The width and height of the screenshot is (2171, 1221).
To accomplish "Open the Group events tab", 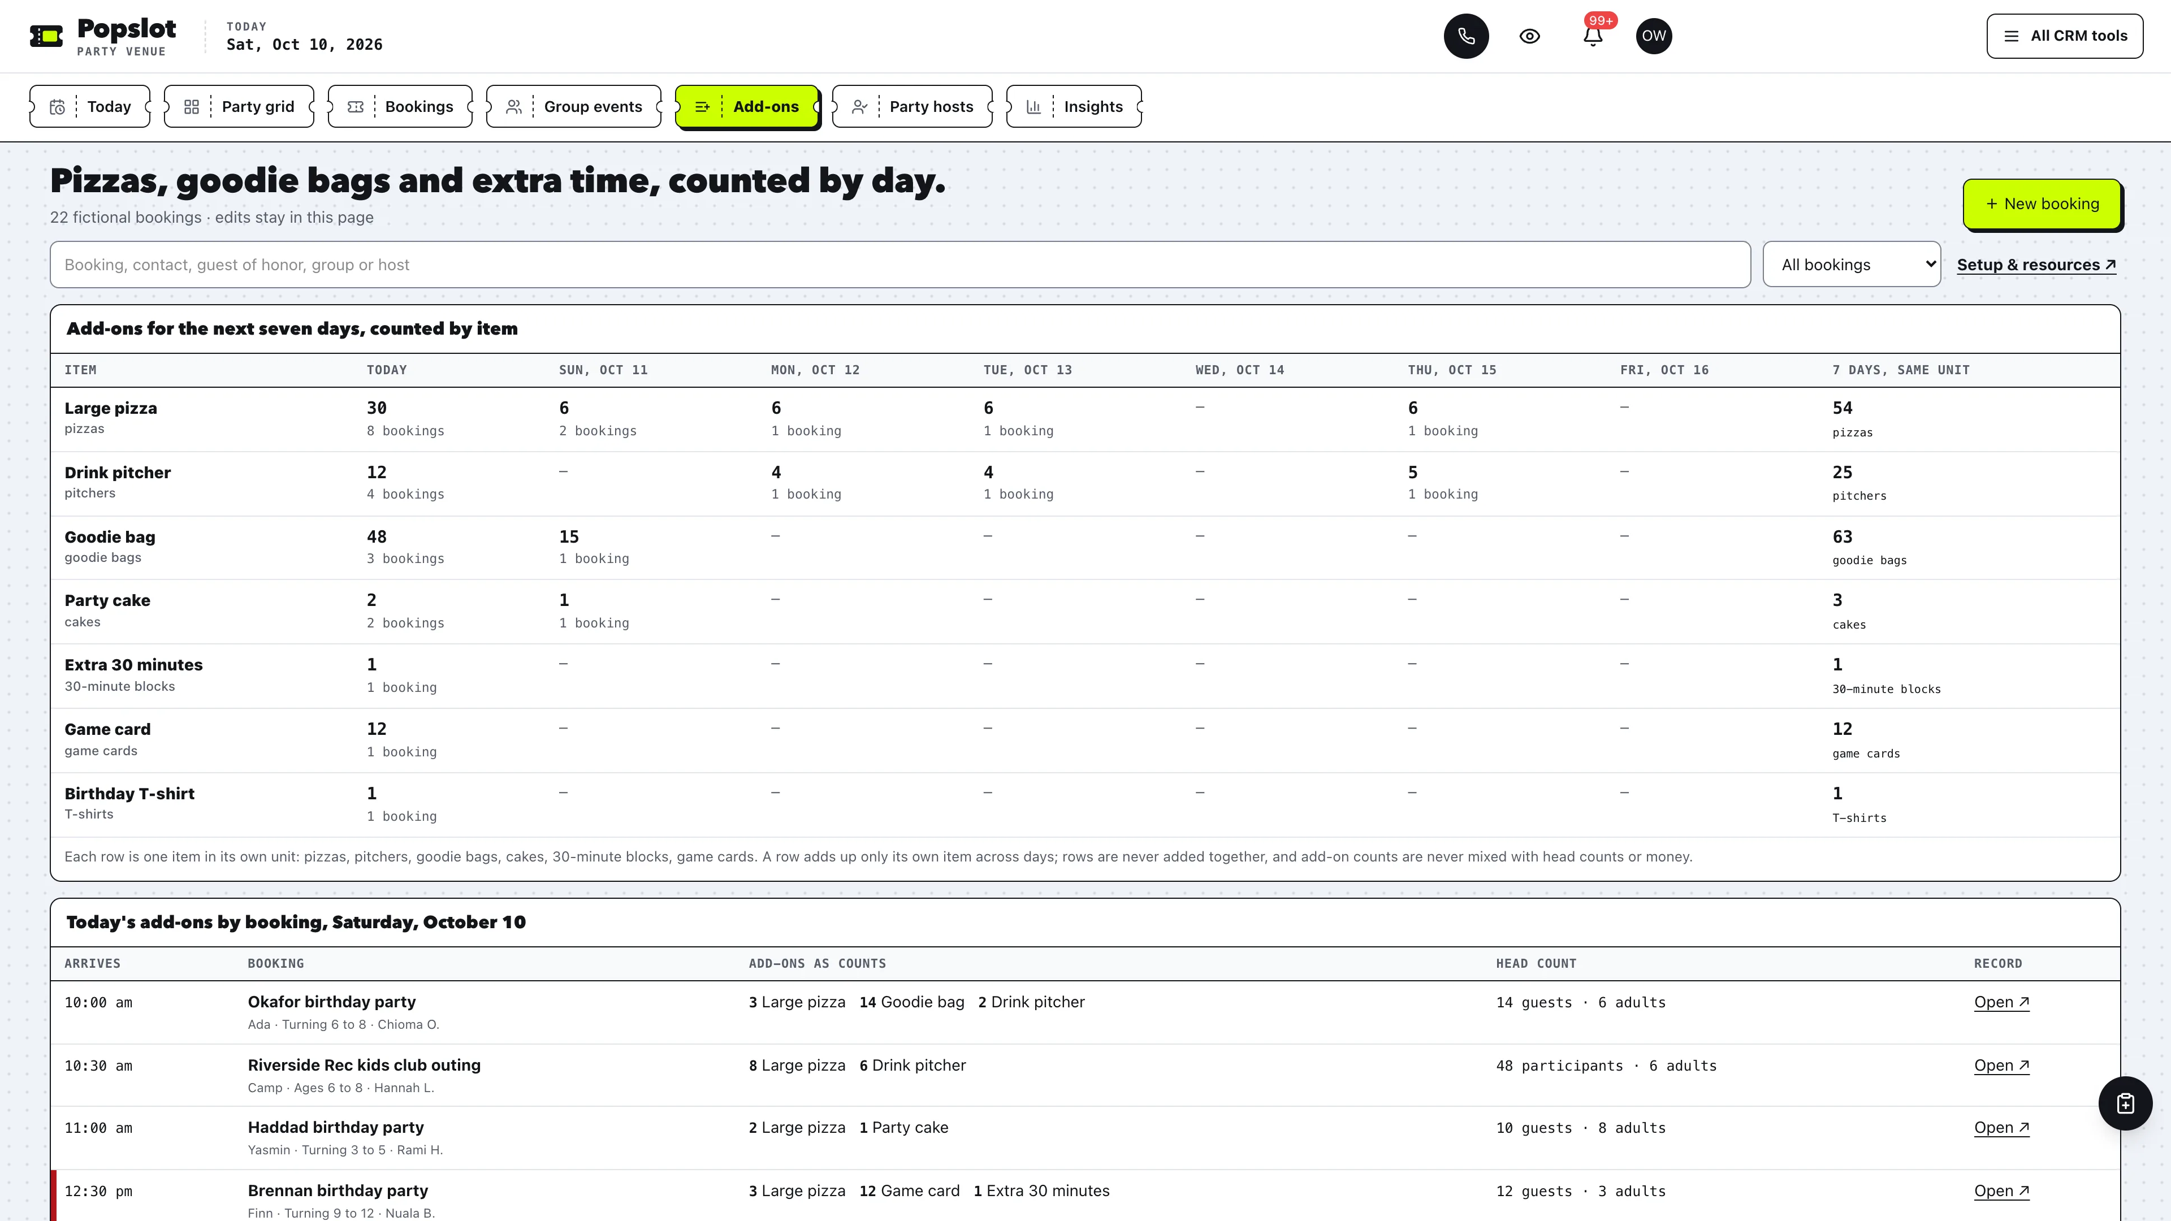I will 574,106.
